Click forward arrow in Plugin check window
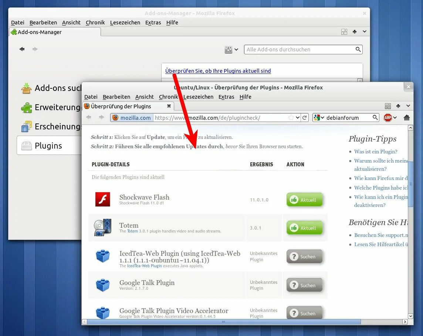 [x=101, y=117]
